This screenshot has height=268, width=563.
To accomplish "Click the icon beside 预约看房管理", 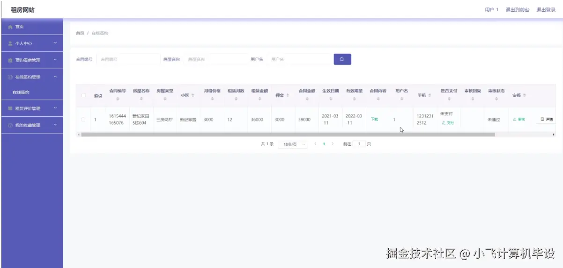I will (10, 60).
